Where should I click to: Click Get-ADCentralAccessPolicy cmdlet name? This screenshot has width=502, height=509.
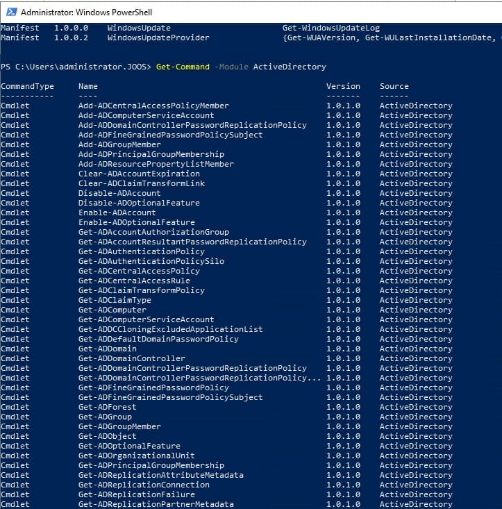coord(139,271)
